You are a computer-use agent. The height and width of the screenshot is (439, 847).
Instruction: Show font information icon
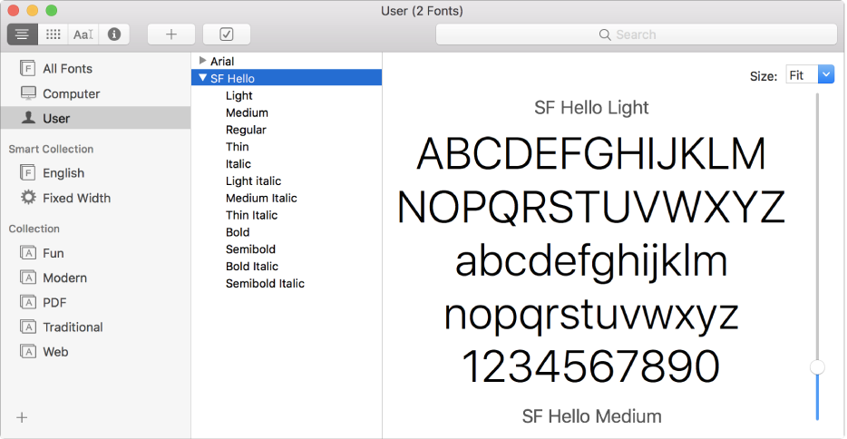pyautogui.click(x=114, y=34)
